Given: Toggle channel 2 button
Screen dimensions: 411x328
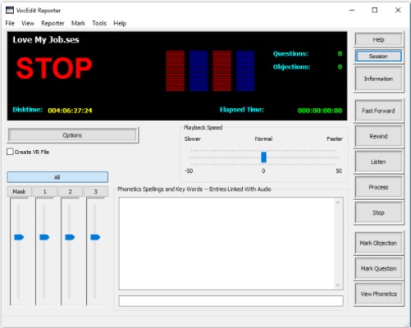Looking at the screenshot, I should pyautogui.click(x=70, y=192).
